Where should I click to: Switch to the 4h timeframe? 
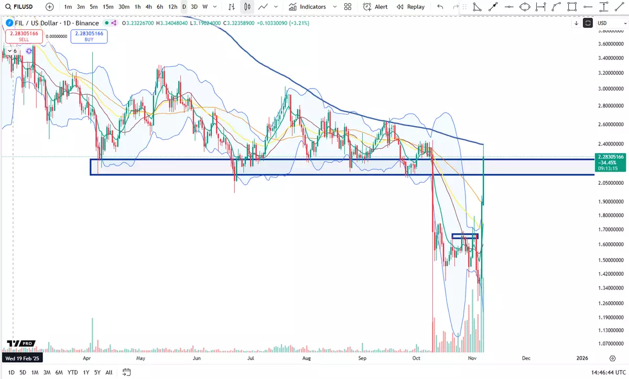(149, 7)
